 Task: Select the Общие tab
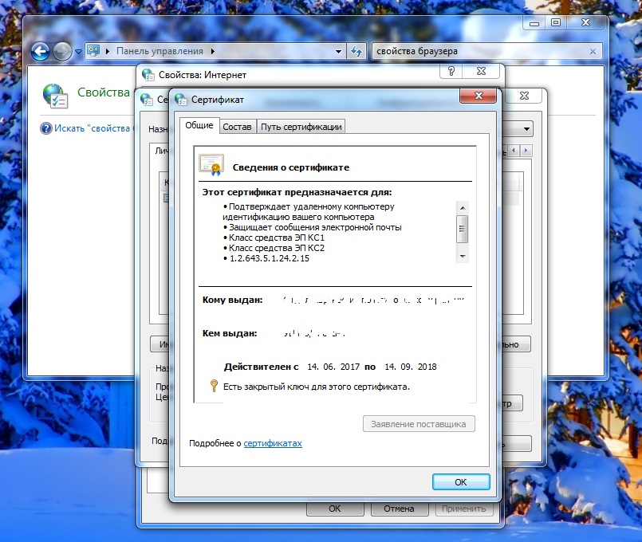(199, 126)
